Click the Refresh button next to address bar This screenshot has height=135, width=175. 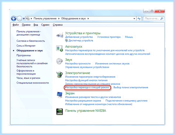[139, 18]
